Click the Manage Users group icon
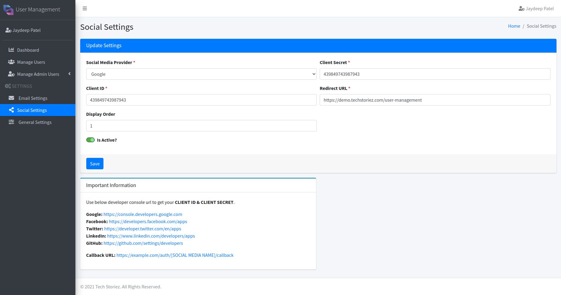 click(x=11, y=62)
